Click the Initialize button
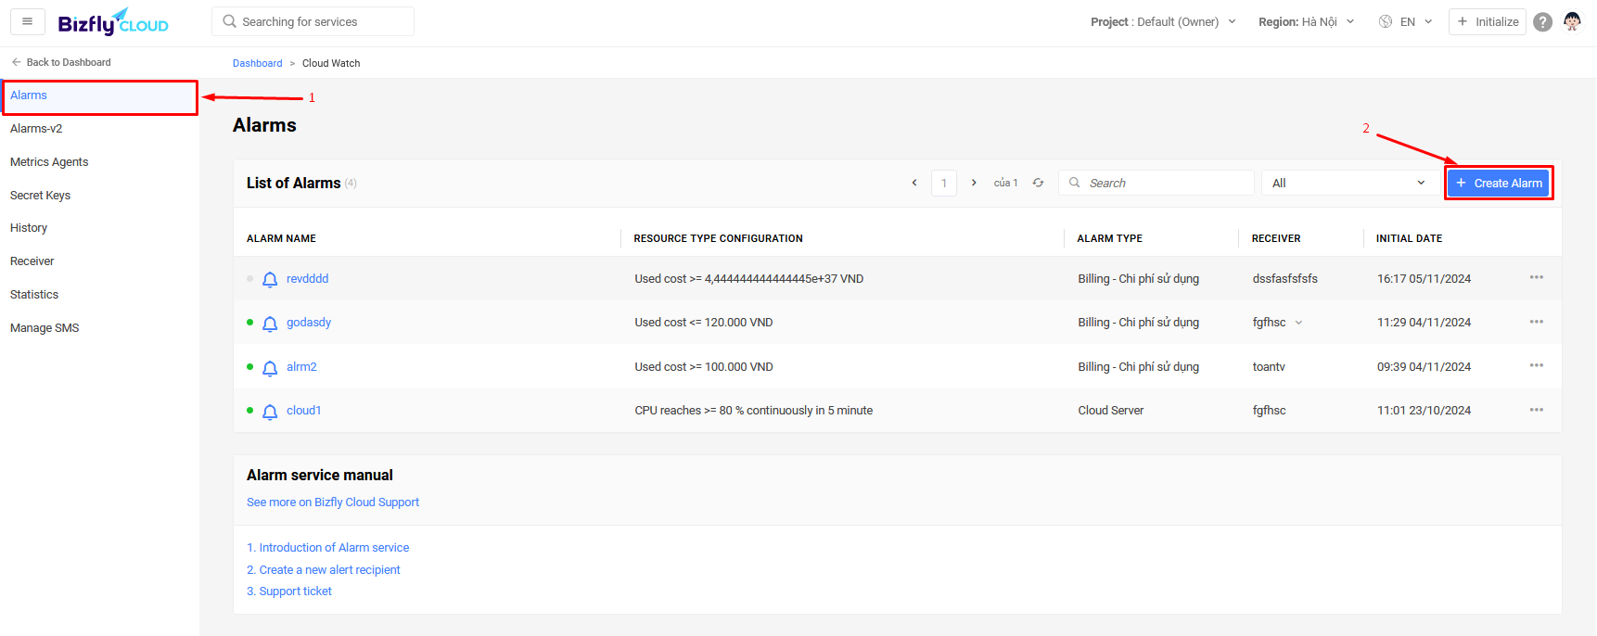 pyautogui.click(x=1488, y=21)
